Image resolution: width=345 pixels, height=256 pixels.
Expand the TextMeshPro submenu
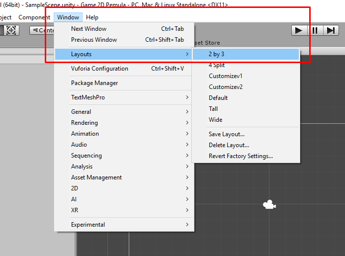pos(124,97)
